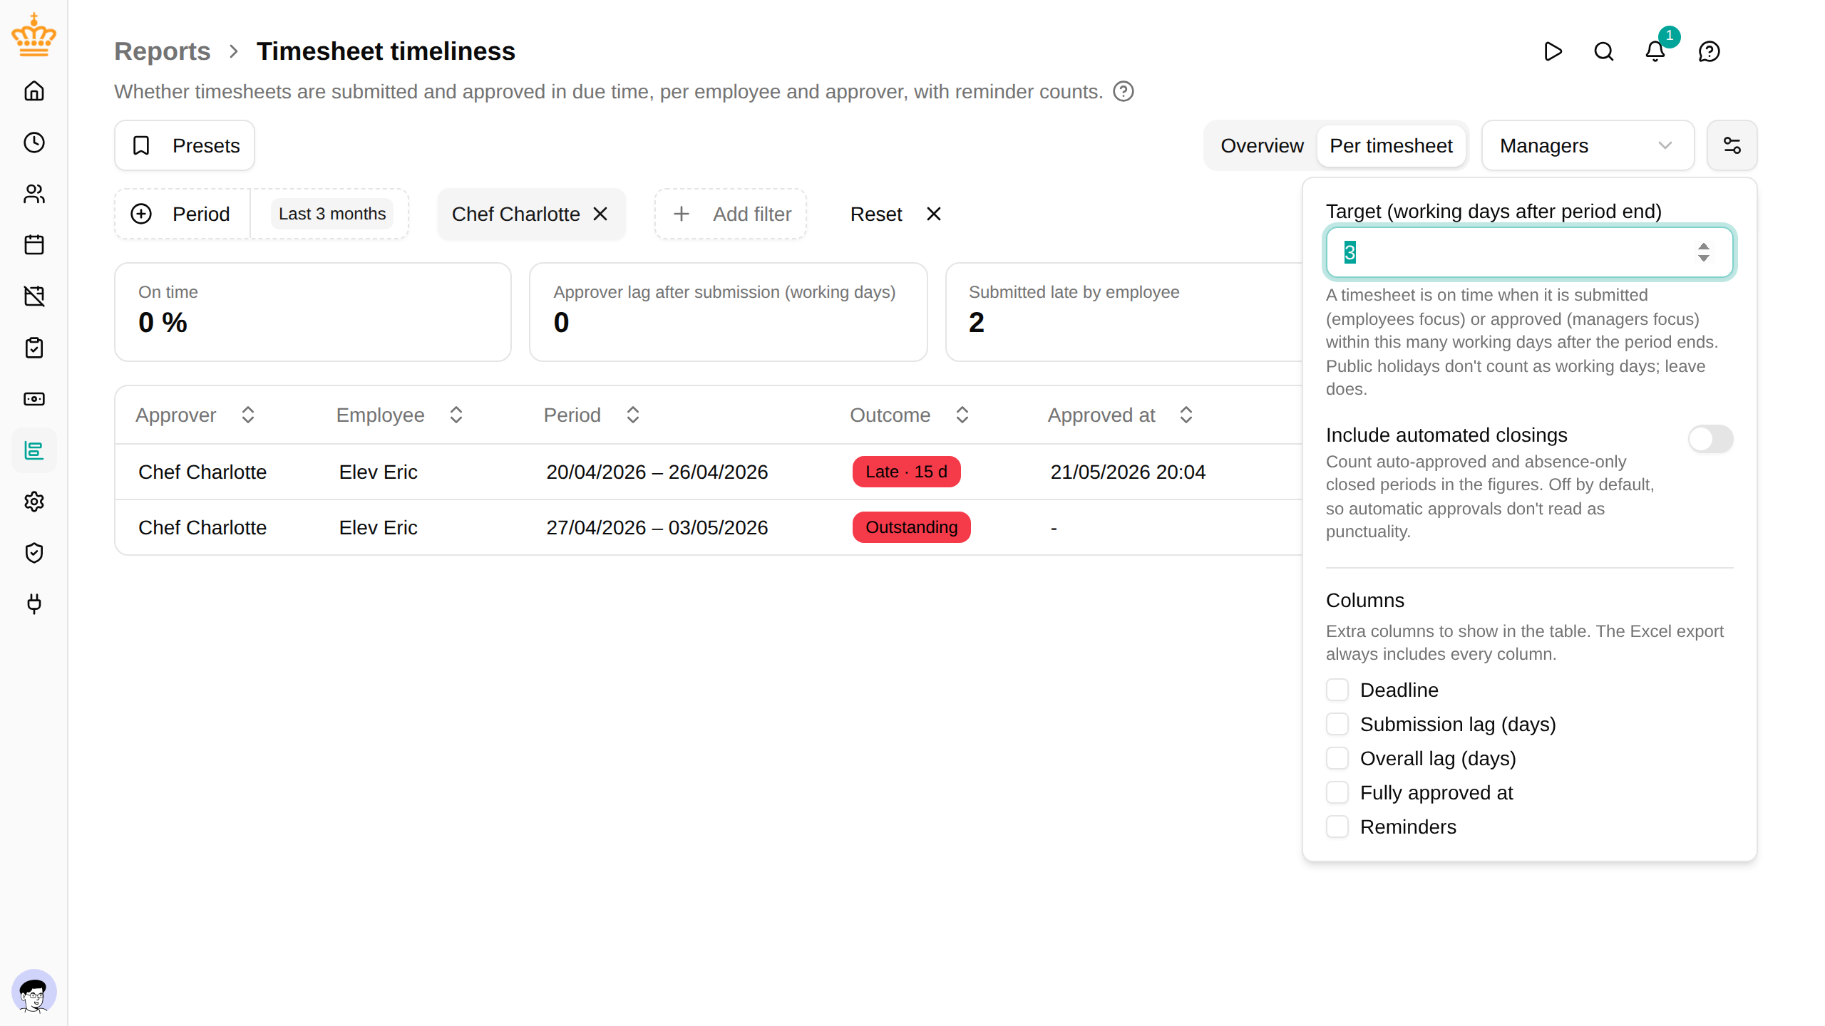Click the play icon in header
The height and width of the screenshot is (1026, 1825).
click(x=1553, y=51)
